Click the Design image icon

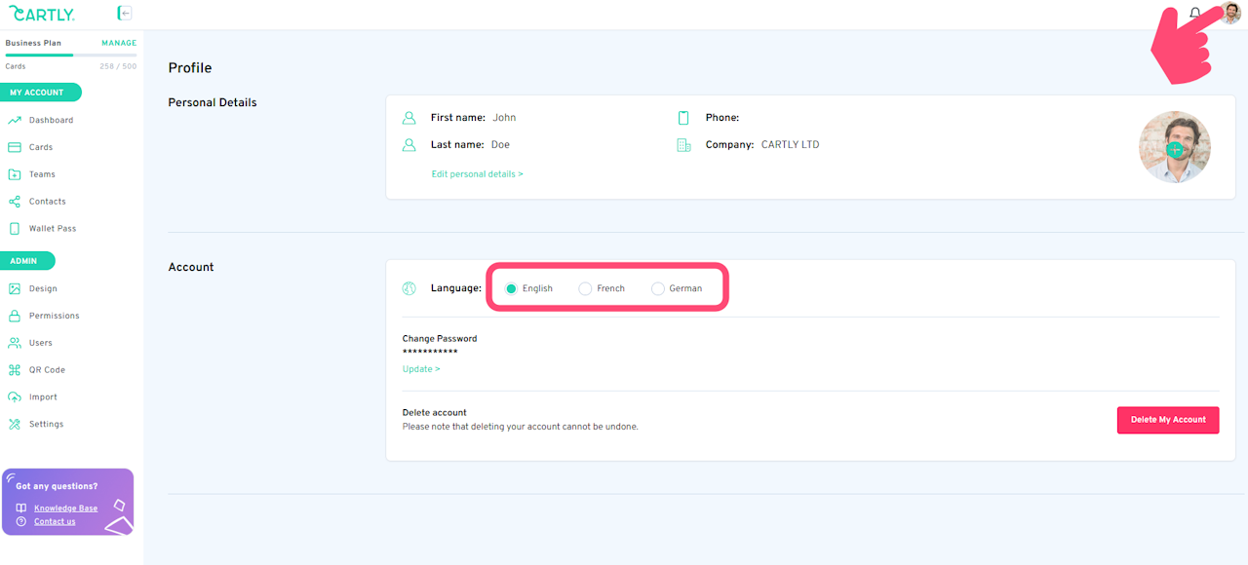tap(15, 289)
